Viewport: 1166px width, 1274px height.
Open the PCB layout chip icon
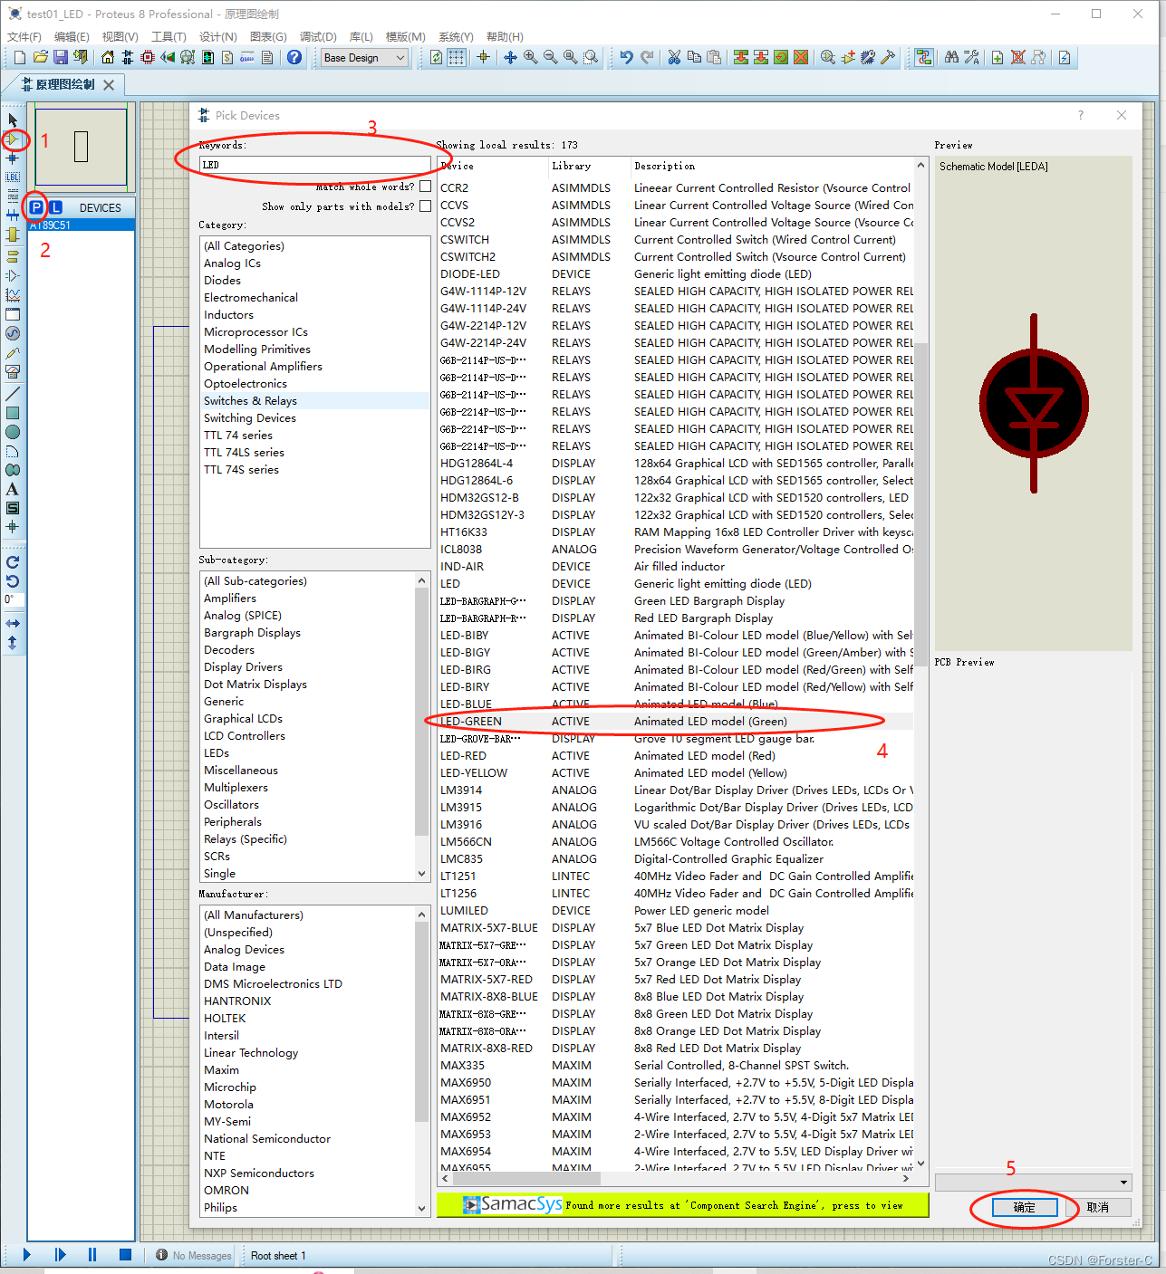[x=148, y=57]
